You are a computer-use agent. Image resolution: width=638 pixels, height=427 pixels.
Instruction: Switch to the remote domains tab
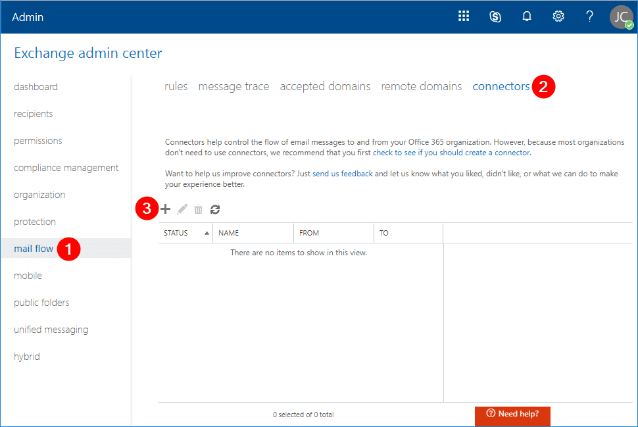[422, 86]
